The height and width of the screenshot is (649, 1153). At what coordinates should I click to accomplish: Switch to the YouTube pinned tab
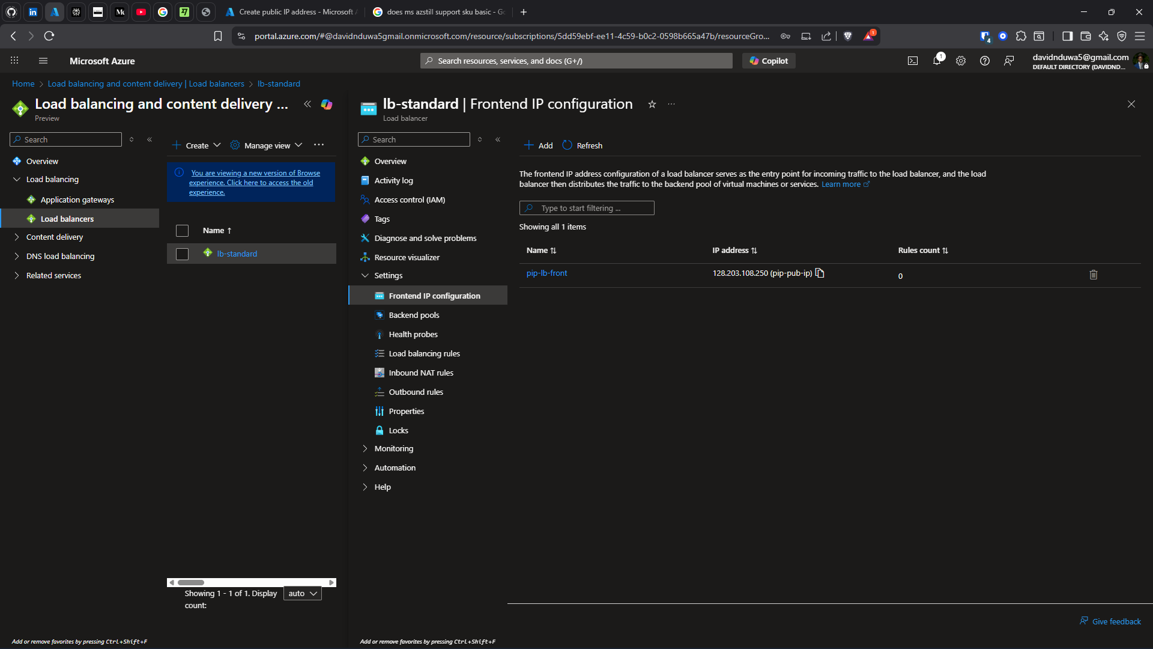[141, 12]
